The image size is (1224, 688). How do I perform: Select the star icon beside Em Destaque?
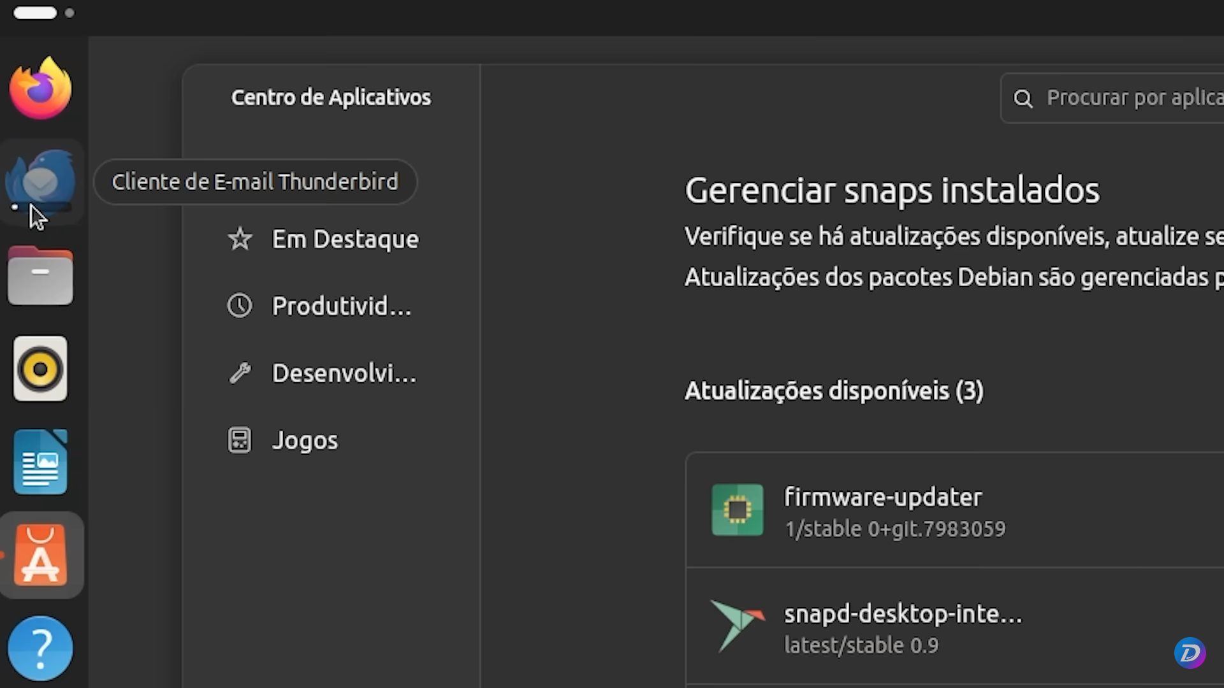[239, 238]
